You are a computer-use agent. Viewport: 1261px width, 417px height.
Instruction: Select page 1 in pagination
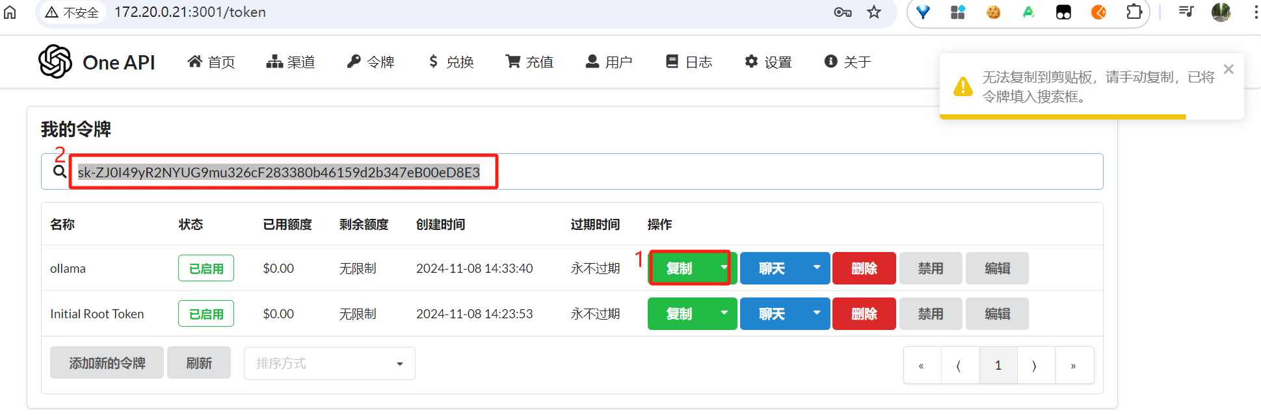pyautogui.click(x=998, y=366)
